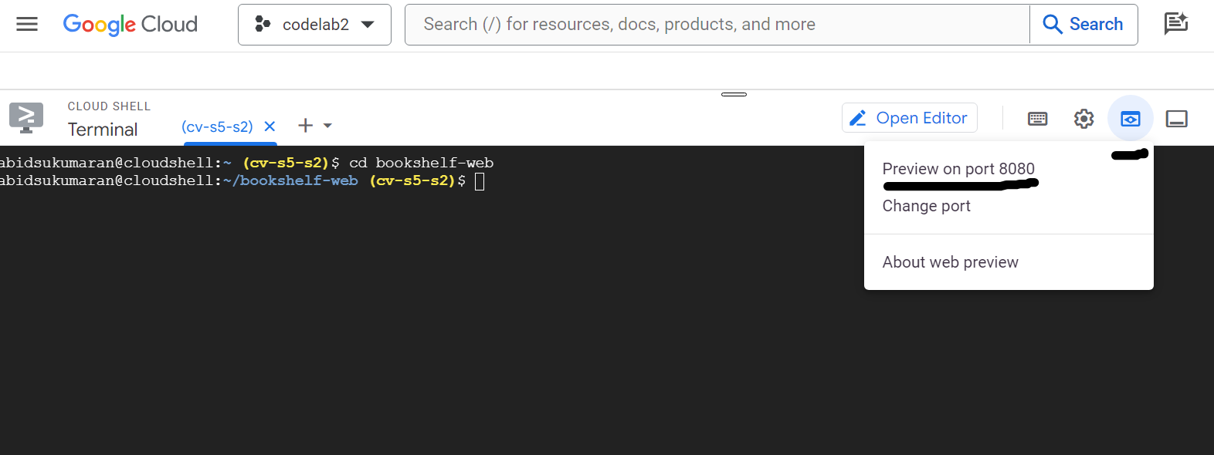Click the Google Cloud logo

[x=131, y=25]
